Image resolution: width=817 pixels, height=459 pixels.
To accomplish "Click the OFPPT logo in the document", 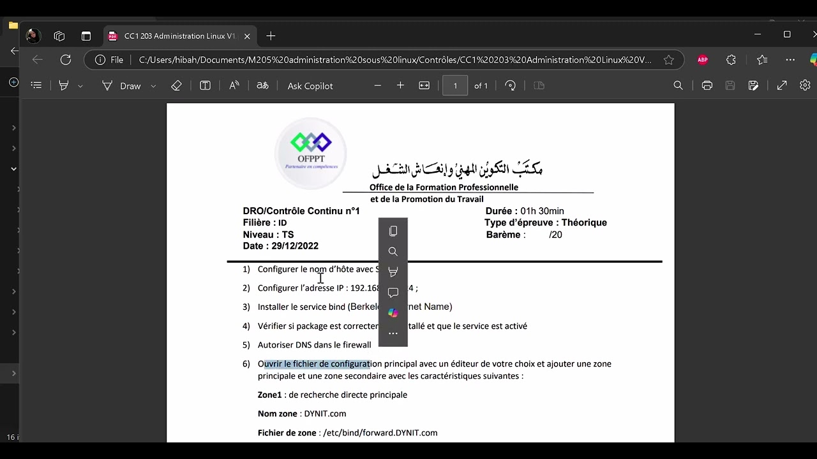I will coord(311,153).
